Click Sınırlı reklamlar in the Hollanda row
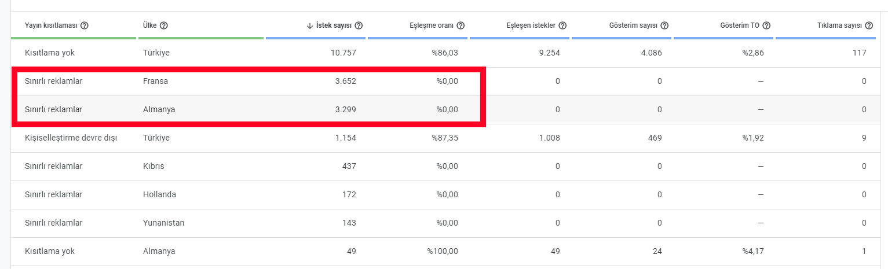 tap(54, 194)
